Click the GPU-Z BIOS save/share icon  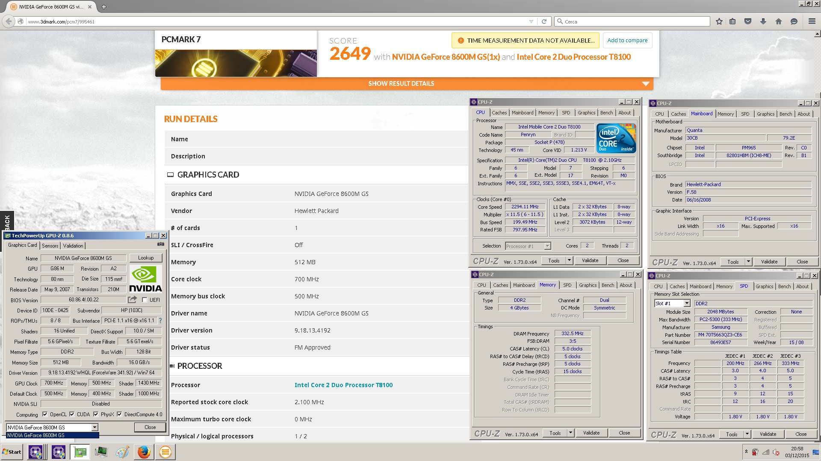click(133, 299)
